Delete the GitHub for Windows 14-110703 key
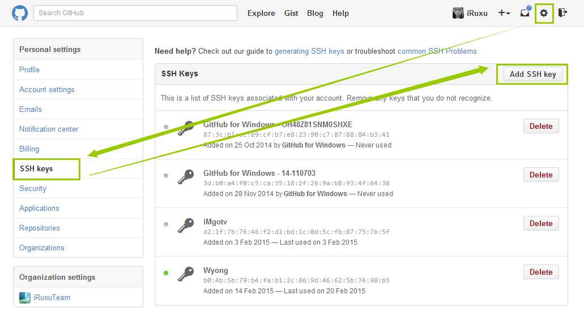 point(541,175)
